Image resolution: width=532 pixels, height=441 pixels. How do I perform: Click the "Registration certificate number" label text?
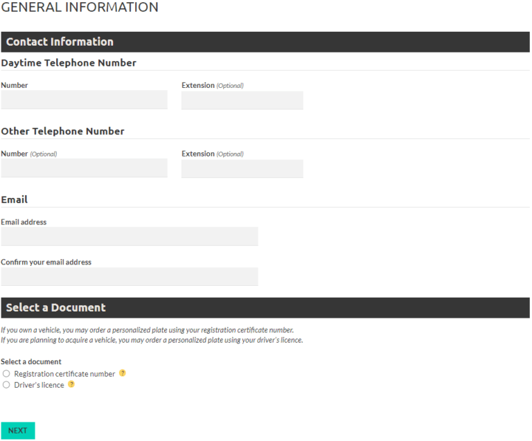(64, 374)
